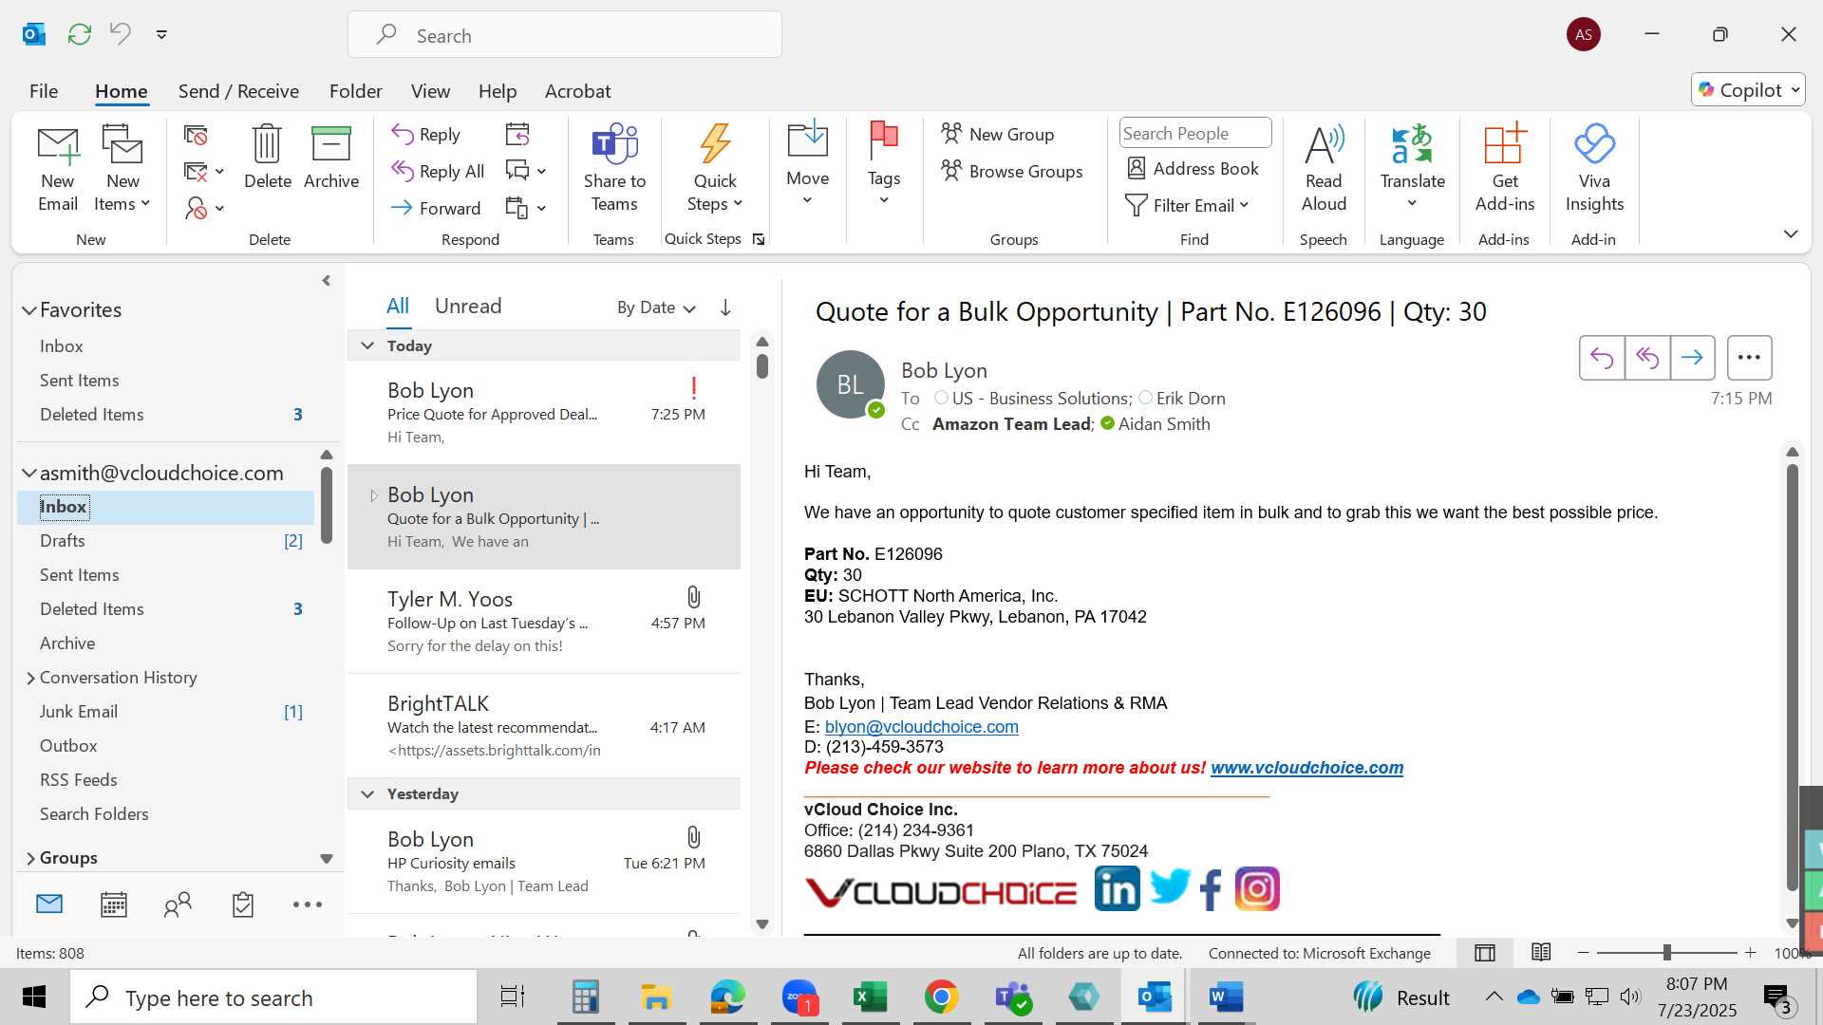Switch to Tasks view in navigation bar
1823x1025 pixels.
[x=243, y=904]
